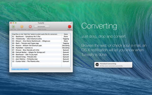
Task: Select the row 08 – Samuel Barber – Adagio for Strings.ac3
Action: (x=41, y=52)
